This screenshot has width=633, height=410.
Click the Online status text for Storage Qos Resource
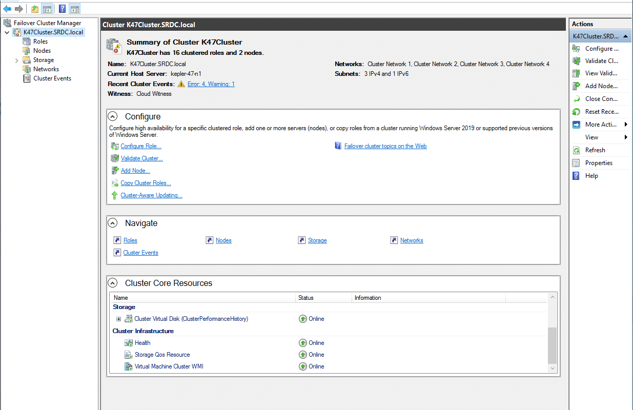point(317,355)
